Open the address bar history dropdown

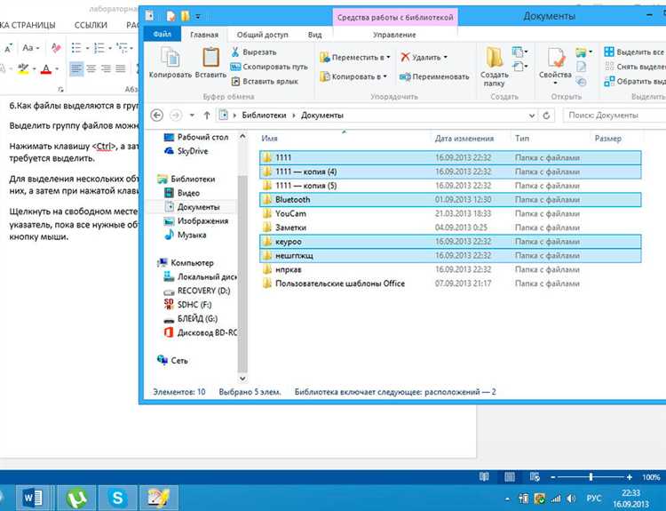532,116
